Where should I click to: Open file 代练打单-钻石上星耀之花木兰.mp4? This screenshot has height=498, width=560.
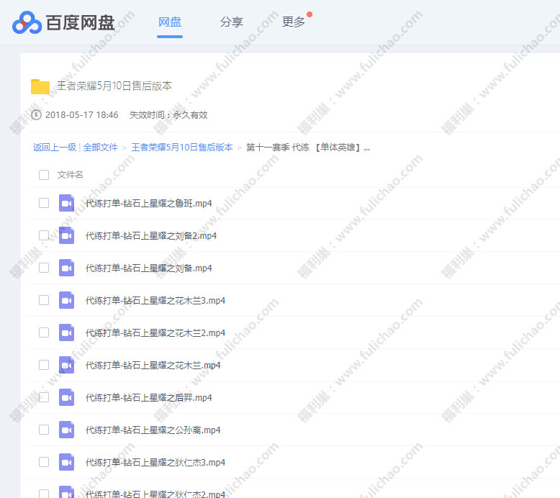click(x=153, y=366)
